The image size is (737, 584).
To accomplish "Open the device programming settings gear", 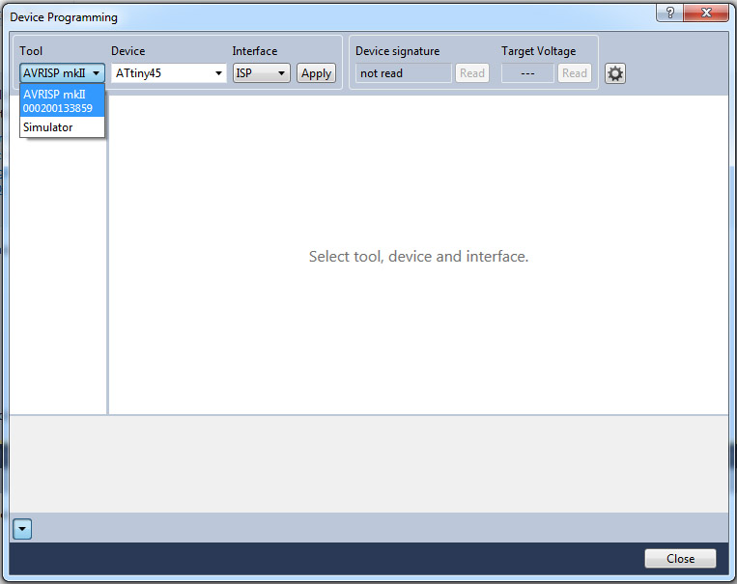I will (x=614, y=73).
